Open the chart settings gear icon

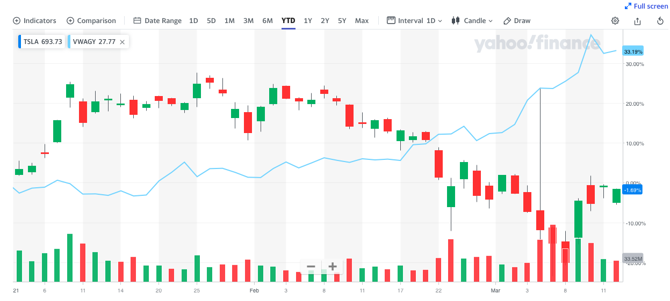(x=615, y=21)
